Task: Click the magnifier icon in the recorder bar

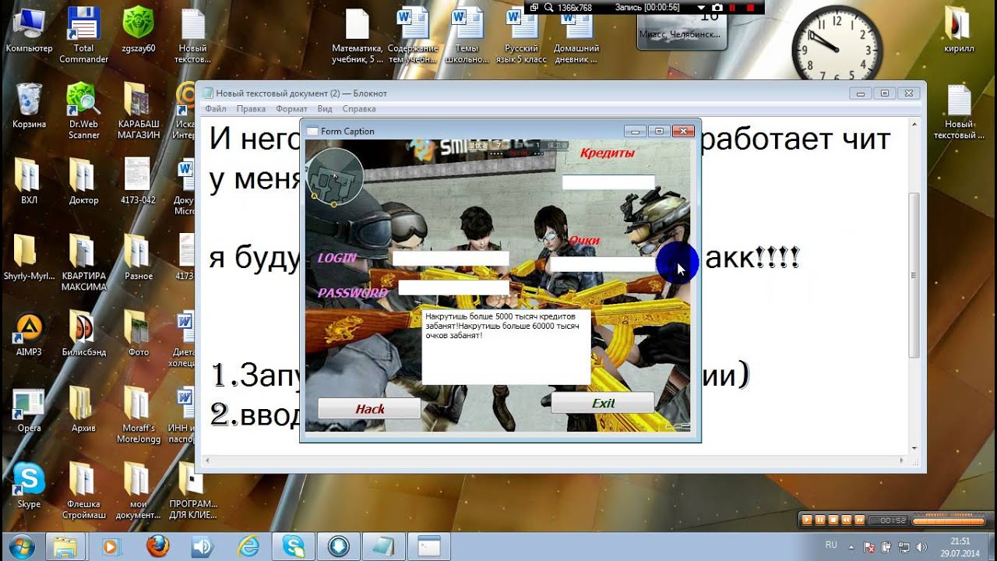Action: click(x=548, y=7)
